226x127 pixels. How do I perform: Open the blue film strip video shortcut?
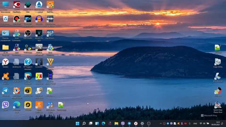[50, 76]
